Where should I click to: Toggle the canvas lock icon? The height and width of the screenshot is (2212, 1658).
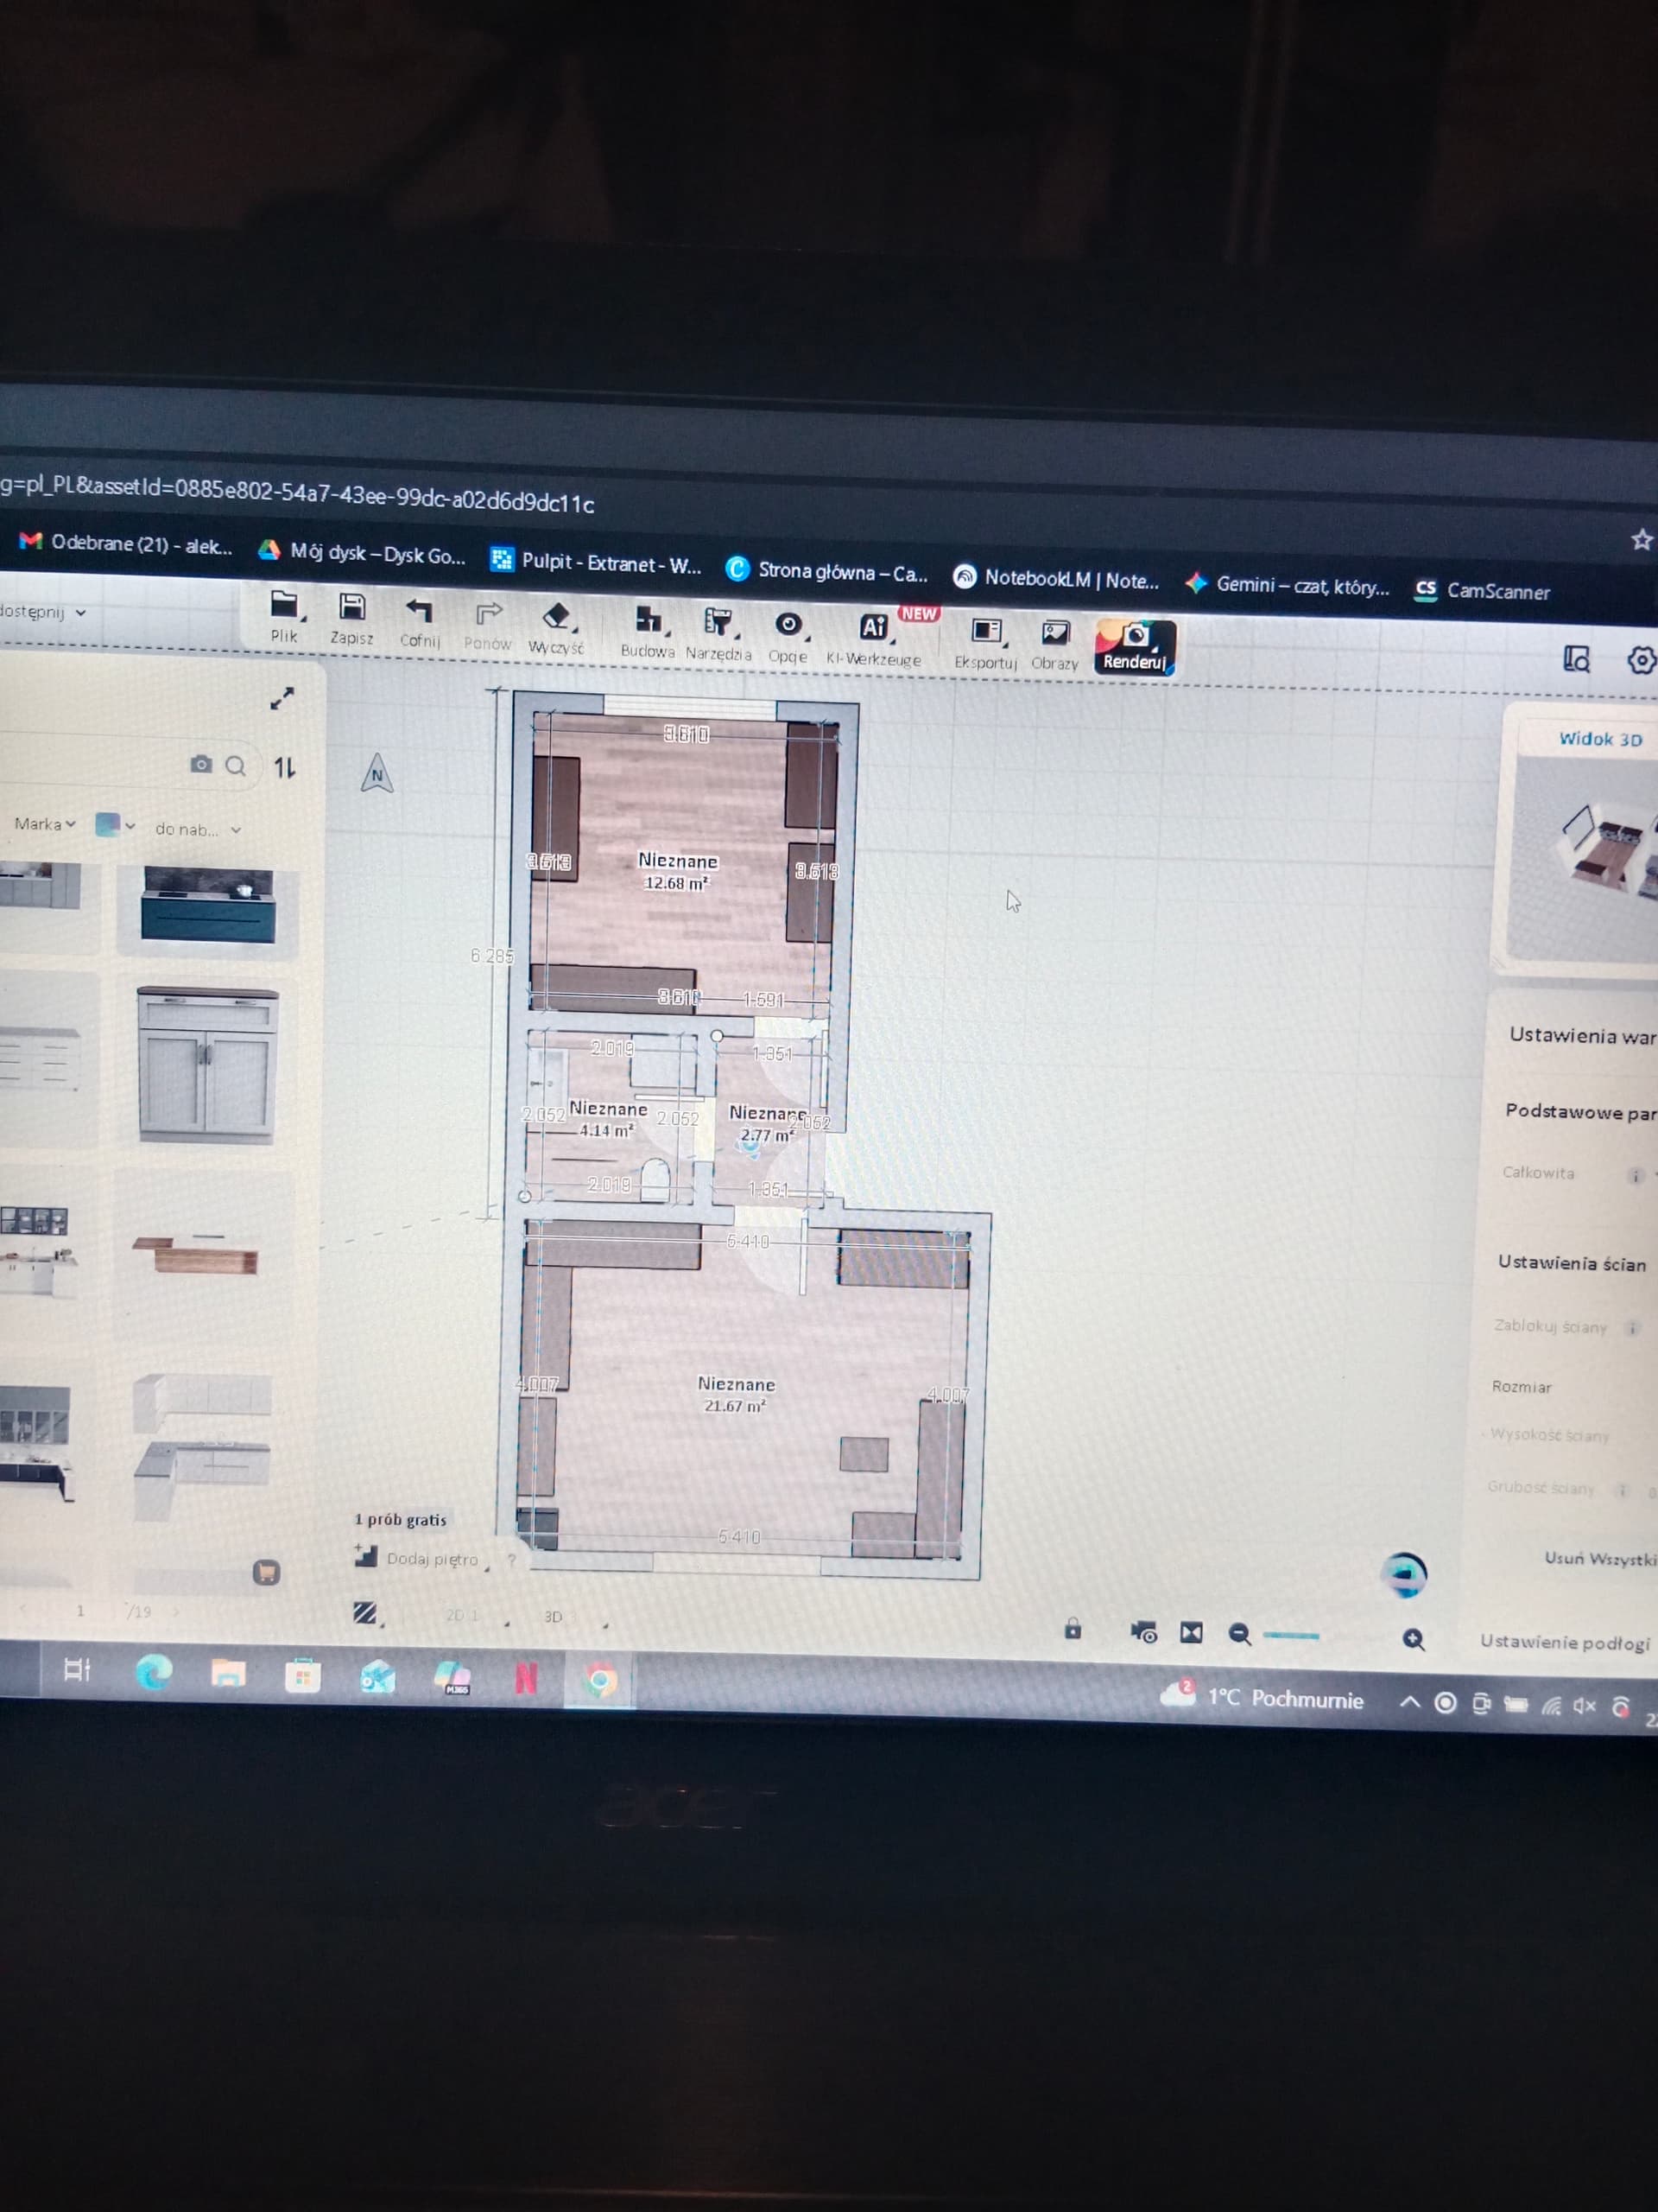click(1073, 1629)
